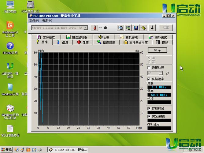Click the taskbar clock showing 09:20

[x=198, y=150]
